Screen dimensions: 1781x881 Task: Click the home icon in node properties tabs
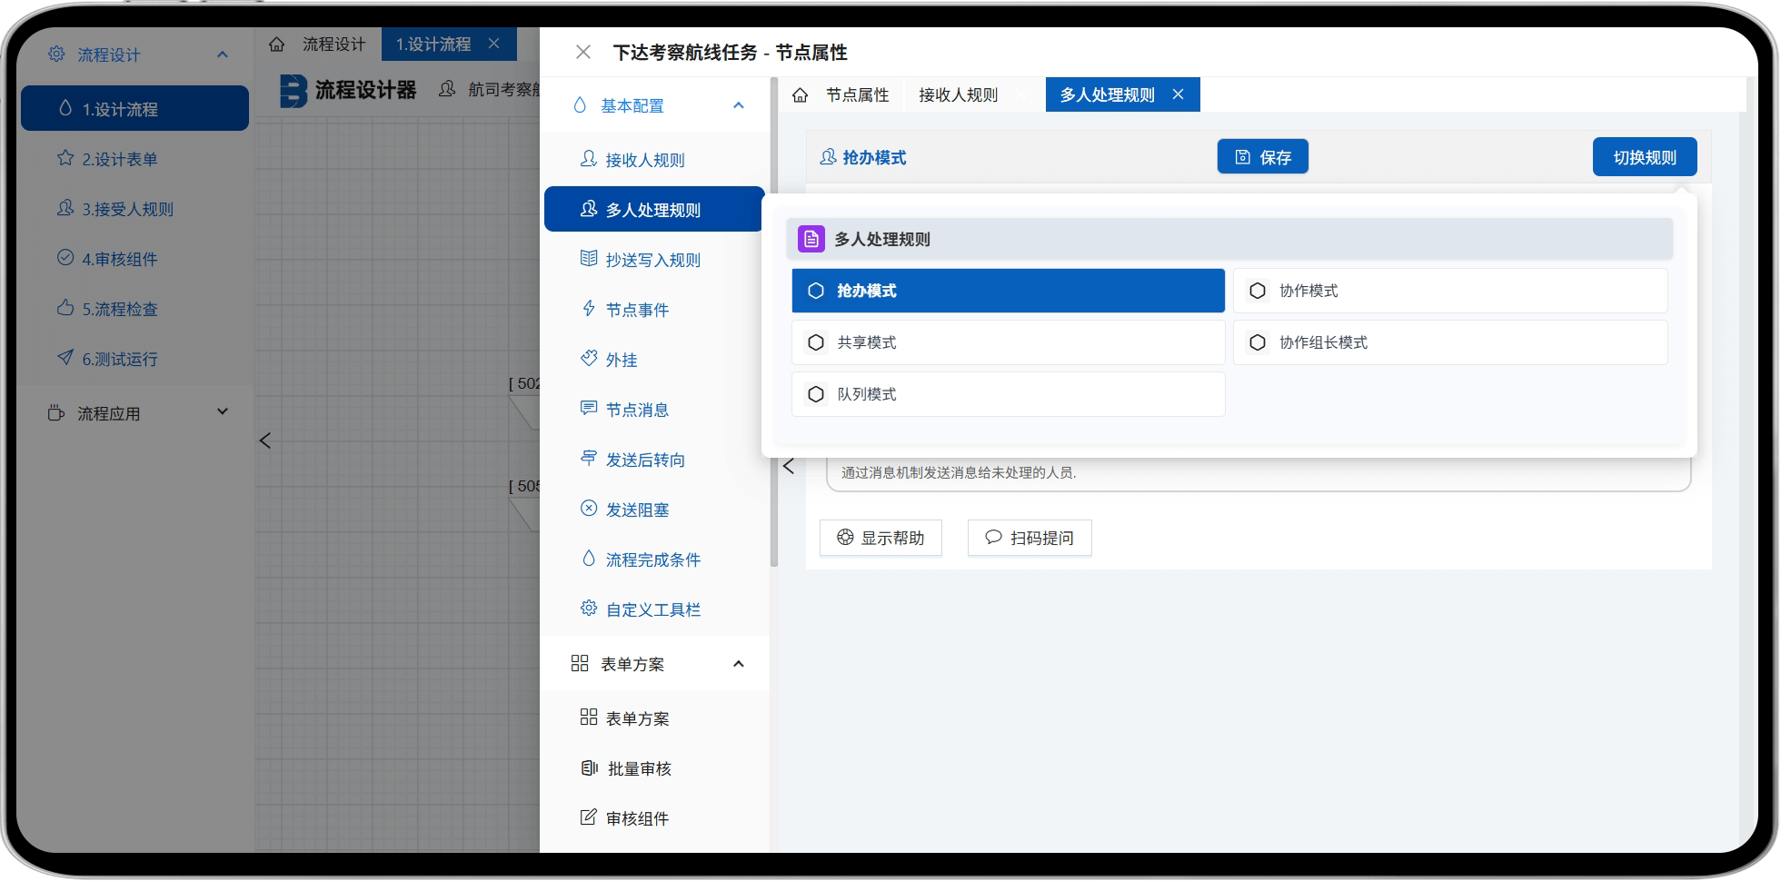point(800,95)
